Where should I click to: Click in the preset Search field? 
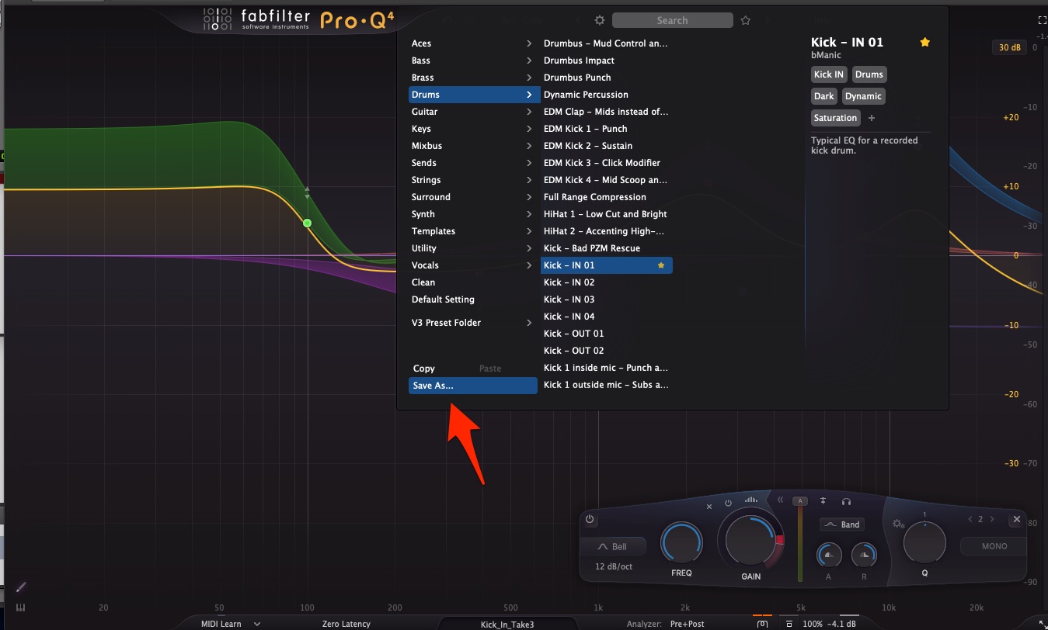(x=672, y=20)
